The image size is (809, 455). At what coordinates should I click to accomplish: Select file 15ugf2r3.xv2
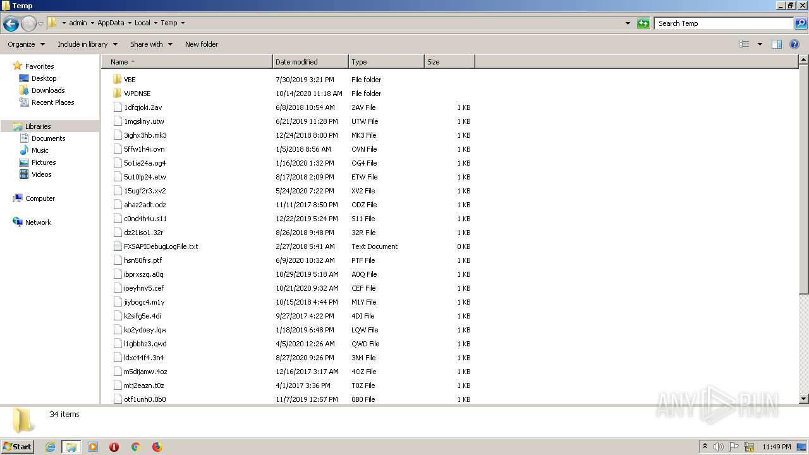(145, 191)
